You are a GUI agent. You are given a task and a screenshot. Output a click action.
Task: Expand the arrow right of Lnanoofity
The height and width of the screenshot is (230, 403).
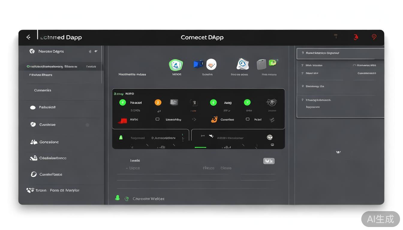pyautogui.click(x=194, y=119)
